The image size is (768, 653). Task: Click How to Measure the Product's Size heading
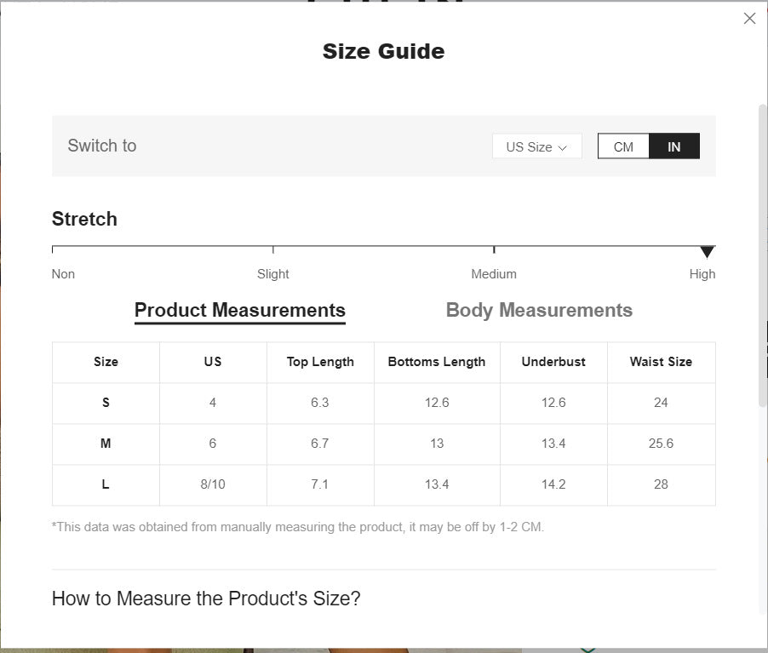pos(206,599)
